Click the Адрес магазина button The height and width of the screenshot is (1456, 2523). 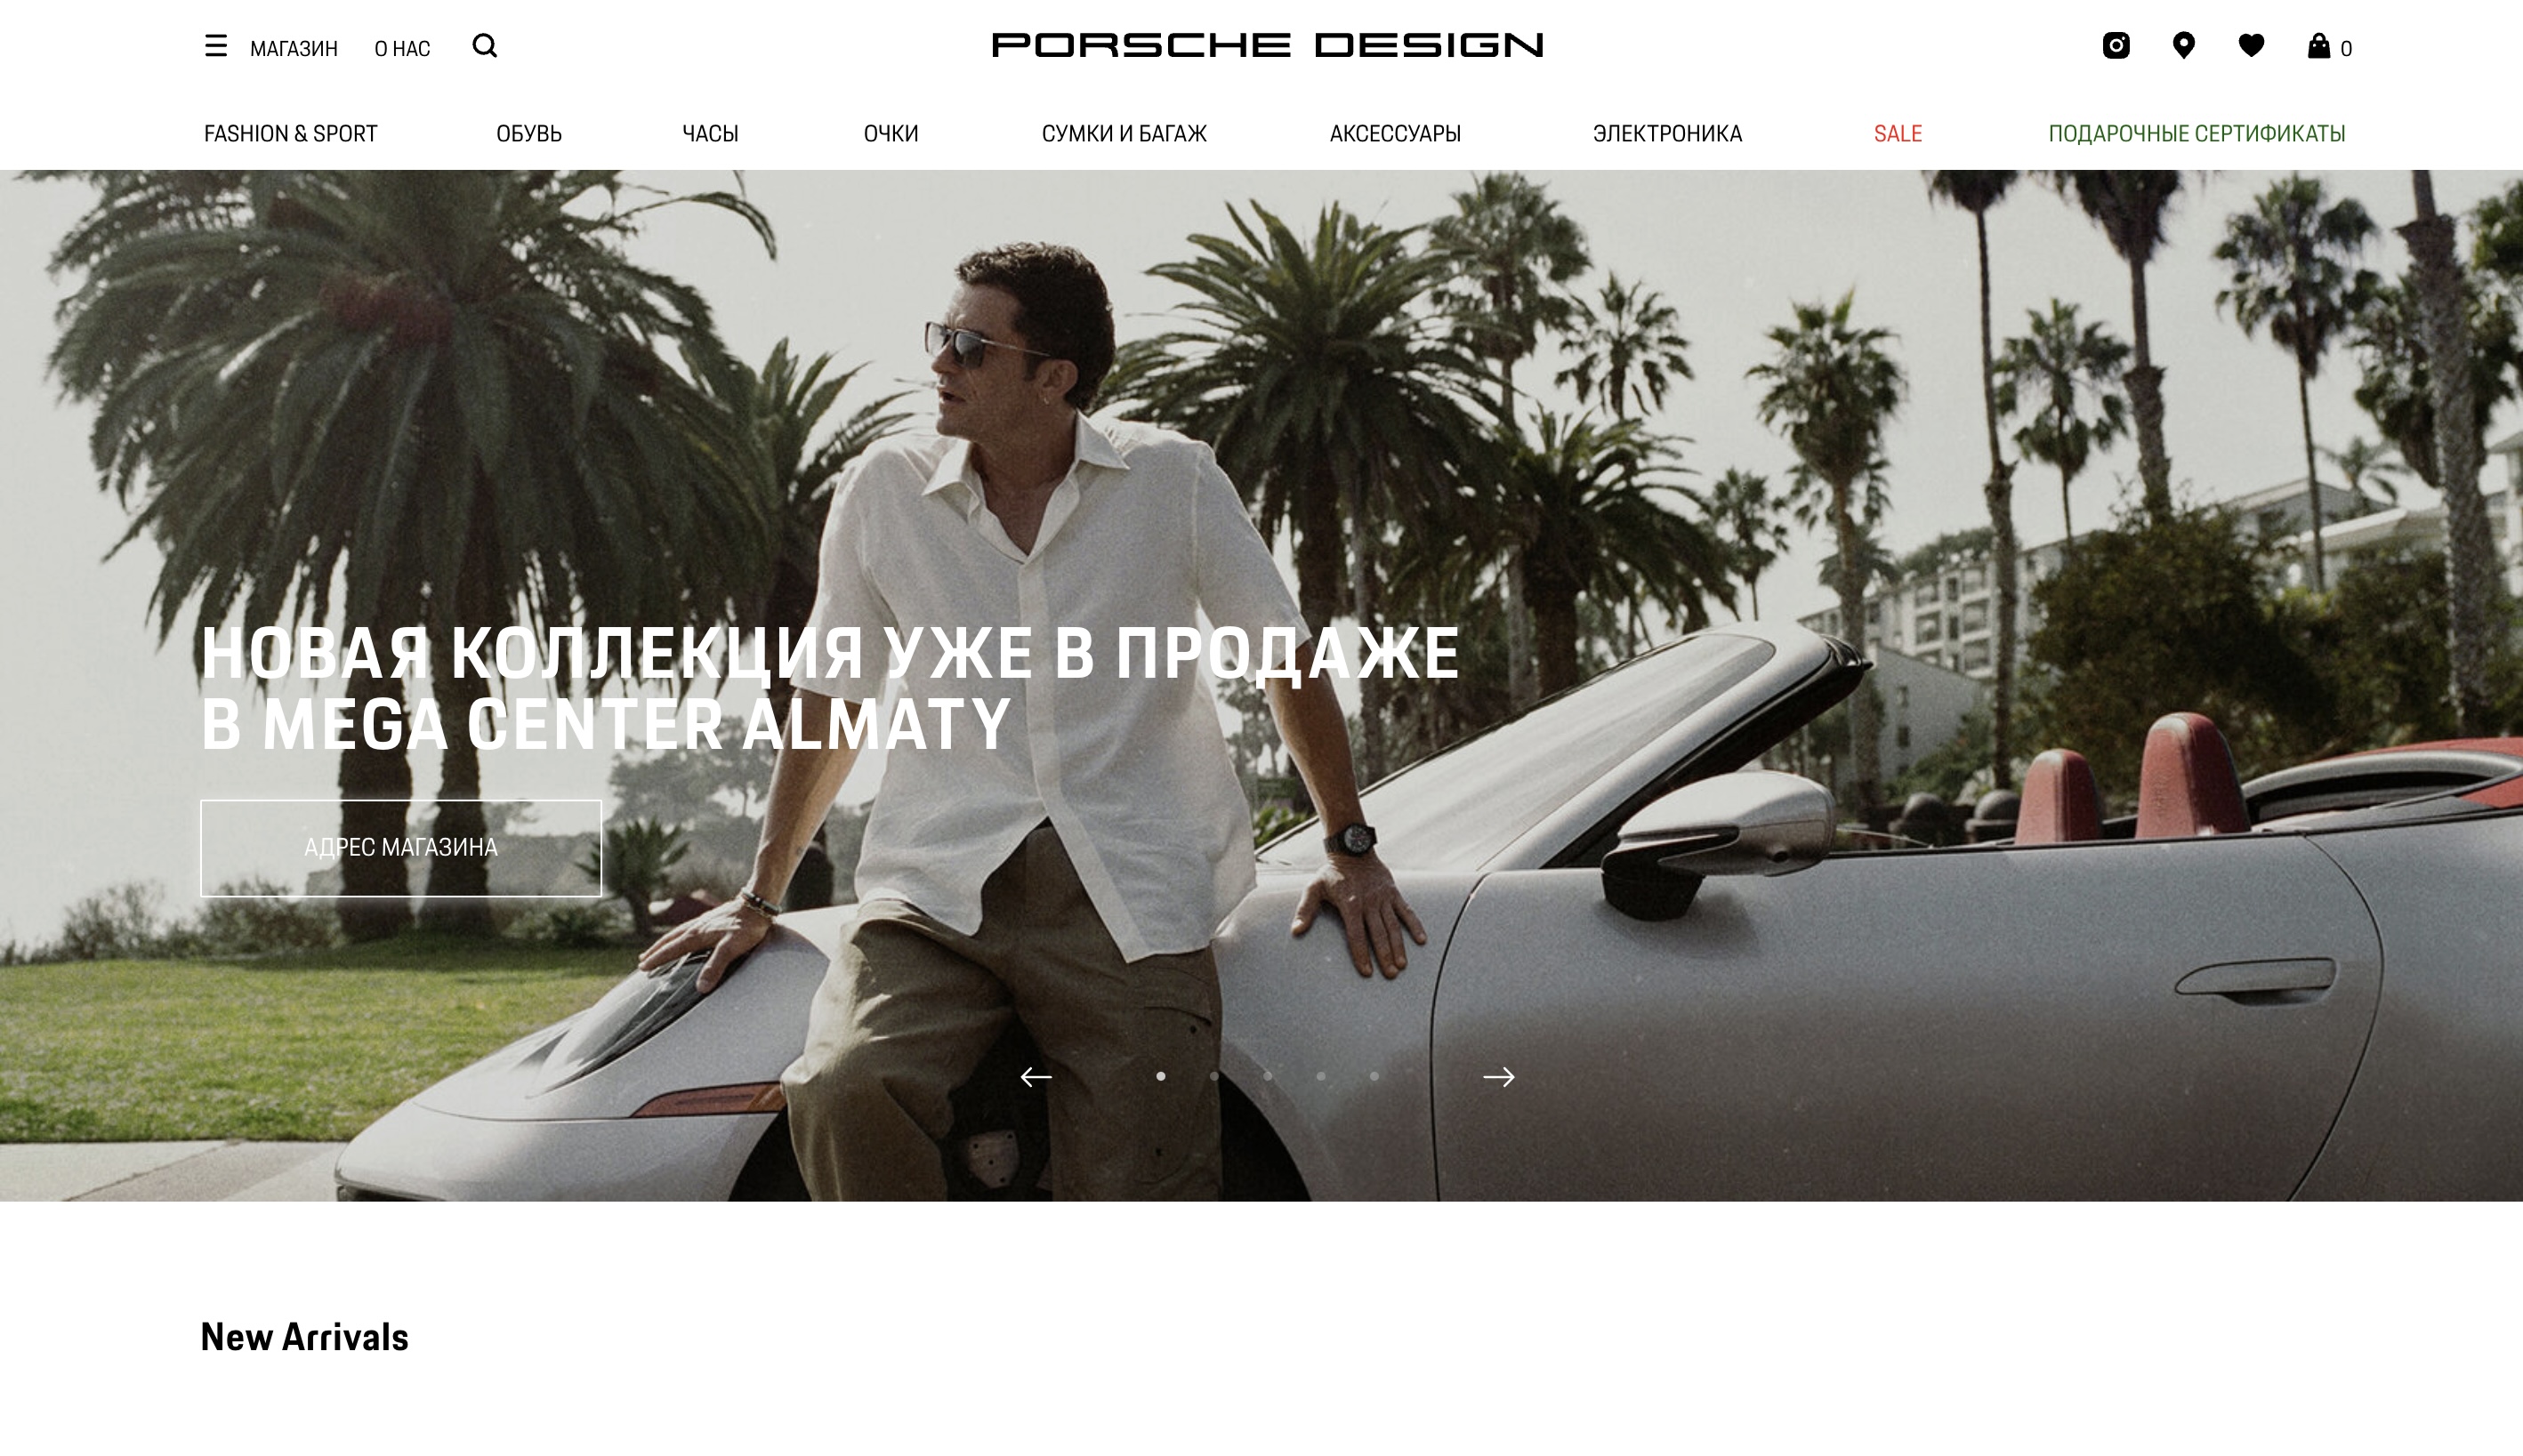(x=401, y=848)
